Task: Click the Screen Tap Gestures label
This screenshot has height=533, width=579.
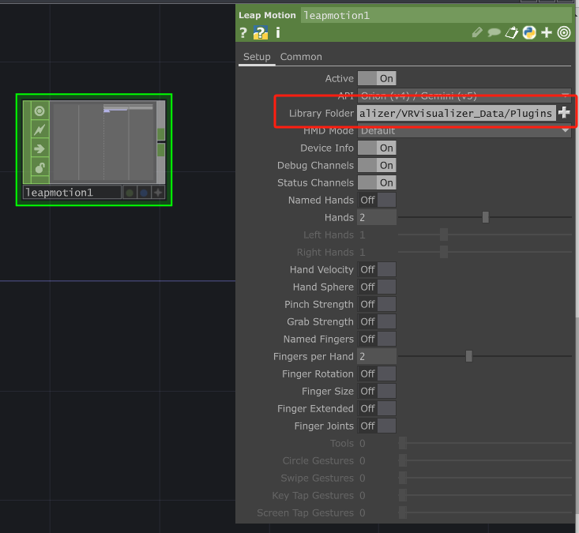Action: coord(305,512)
